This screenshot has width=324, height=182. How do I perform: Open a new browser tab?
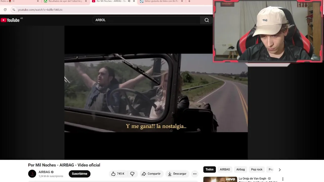click(189, 1)
